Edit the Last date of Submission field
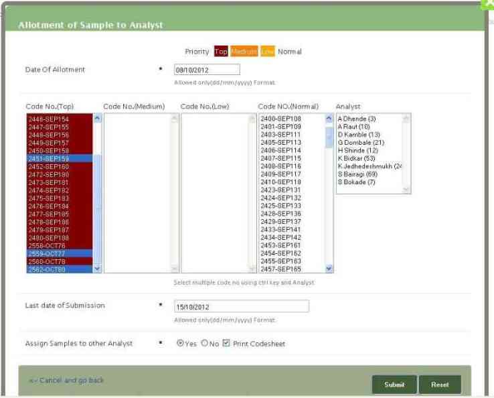The image size is (494, 398). [241, 306]
